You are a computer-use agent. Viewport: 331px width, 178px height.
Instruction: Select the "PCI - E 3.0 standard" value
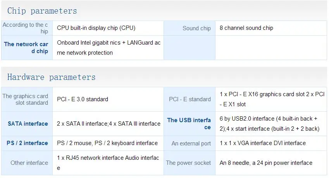pos(83,99)
